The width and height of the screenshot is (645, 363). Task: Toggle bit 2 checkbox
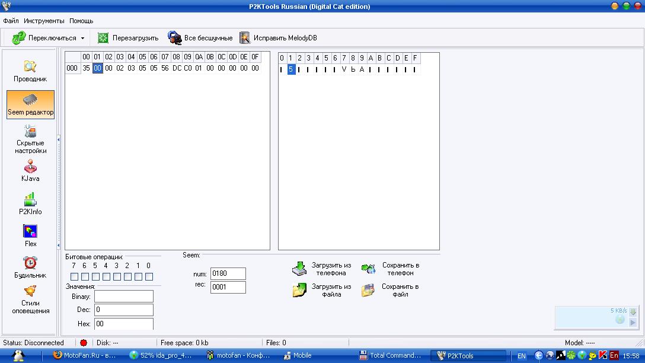(x=128, y=276)
